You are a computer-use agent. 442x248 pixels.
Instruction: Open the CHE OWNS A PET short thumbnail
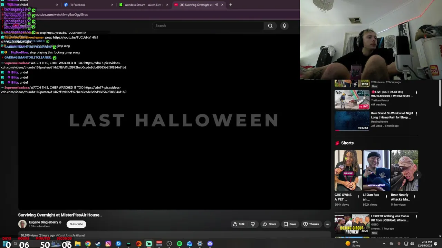click(348, 170)
